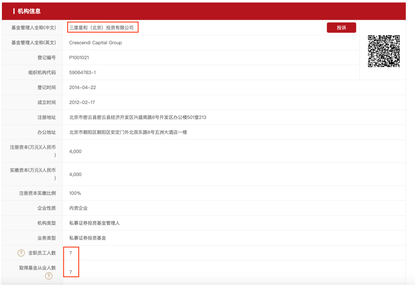
Task: Click the 成立时间 label
Action: (46, 103)
